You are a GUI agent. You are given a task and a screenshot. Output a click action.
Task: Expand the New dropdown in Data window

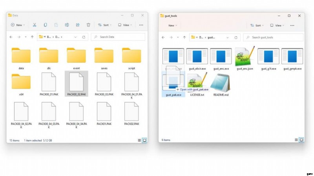(x=18, y=25)
